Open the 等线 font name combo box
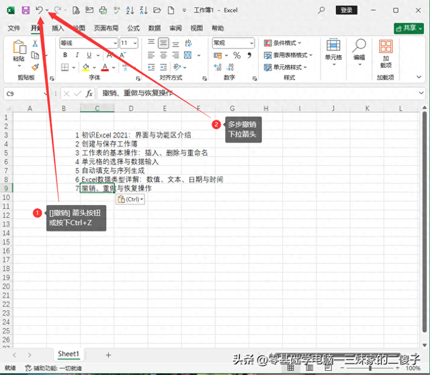 89,43
